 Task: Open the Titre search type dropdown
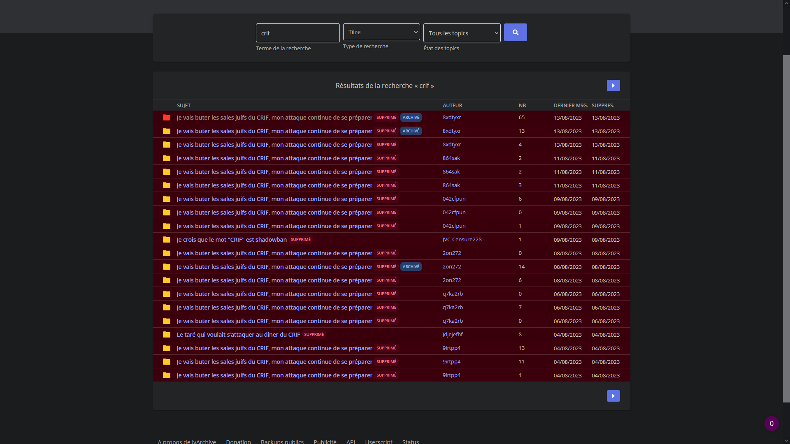(x=381, y=32)
